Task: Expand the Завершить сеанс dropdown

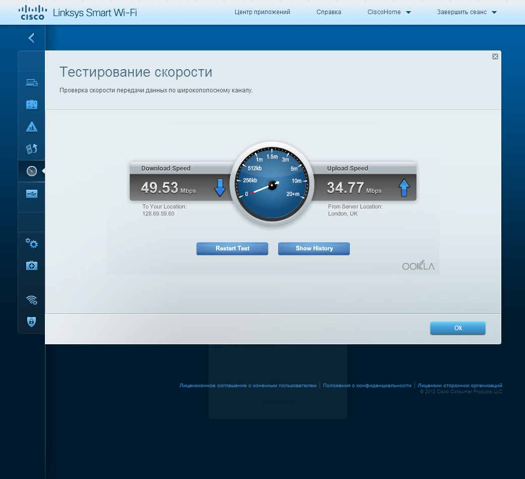Action: 467,12
